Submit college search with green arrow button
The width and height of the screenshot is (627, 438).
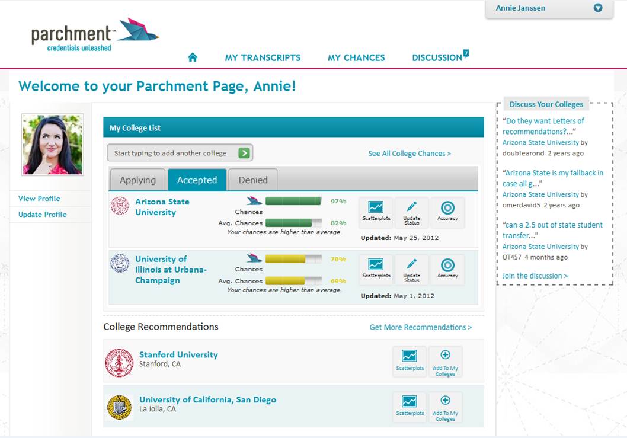point(244,153)
